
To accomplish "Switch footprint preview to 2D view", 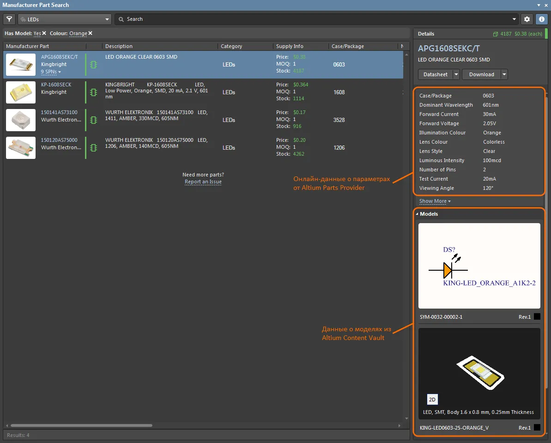I will point(432,400).
